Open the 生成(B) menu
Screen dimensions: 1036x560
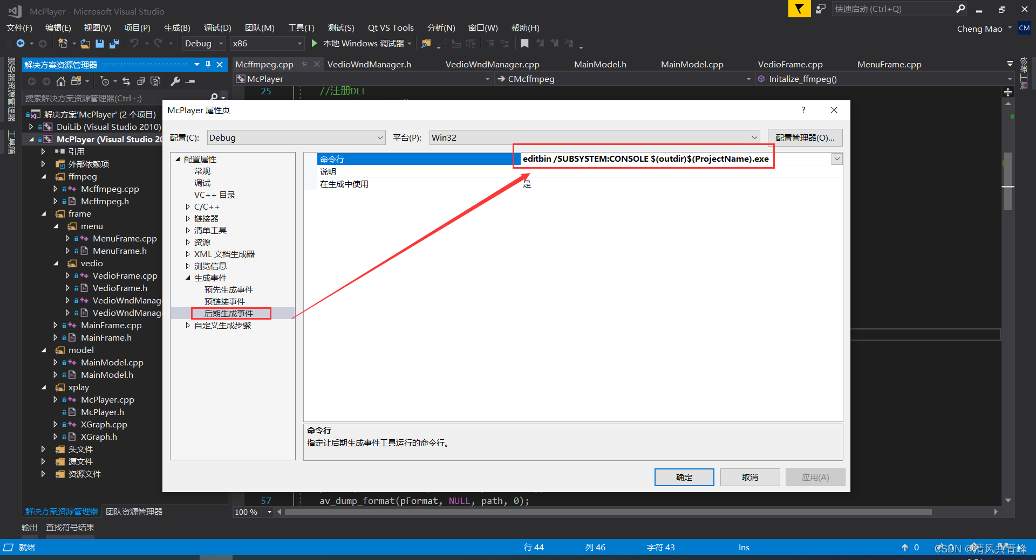pyautogui.click(x=177, y=28)
